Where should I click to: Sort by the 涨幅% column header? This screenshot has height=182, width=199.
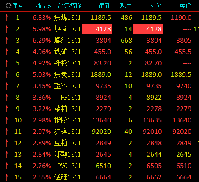[x=43, y=6]
